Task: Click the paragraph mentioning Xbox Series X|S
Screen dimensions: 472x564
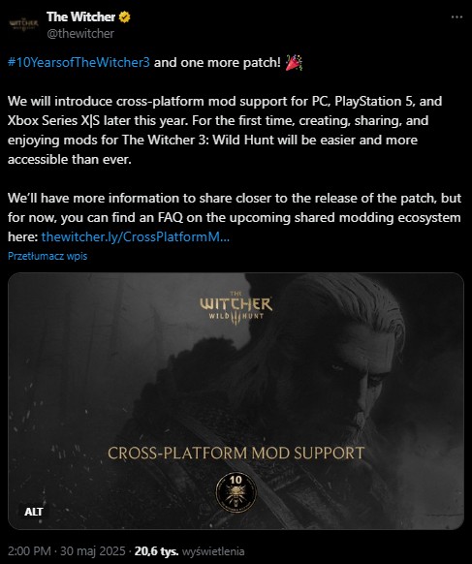Action: pyautogui.click(x=225, y=130)
